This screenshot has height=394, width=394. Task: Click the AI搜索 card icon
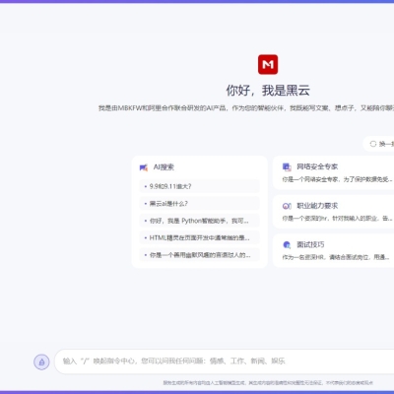pos(144,167)
